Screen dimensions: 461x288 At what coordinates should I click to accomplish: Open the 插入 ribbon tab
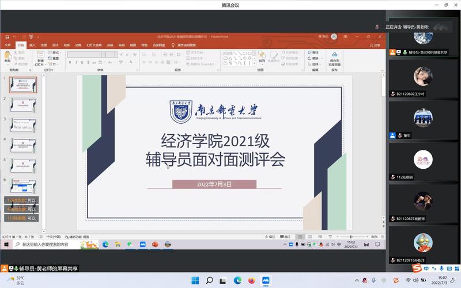coord(32,45)
